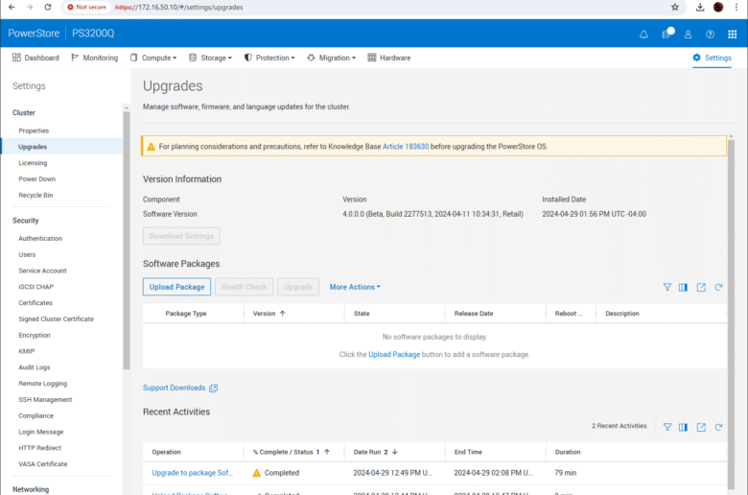The image size is (748, 495).
Task: Select Properties in the Cluster settings
Action: [x=34, y=130]
